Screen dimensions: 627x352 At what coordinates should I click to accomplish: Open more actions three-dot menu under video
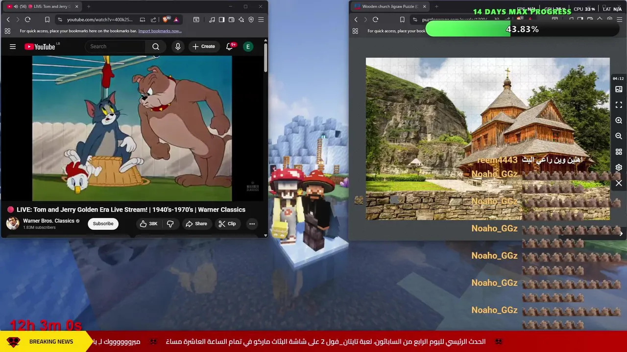click(252, 223)
